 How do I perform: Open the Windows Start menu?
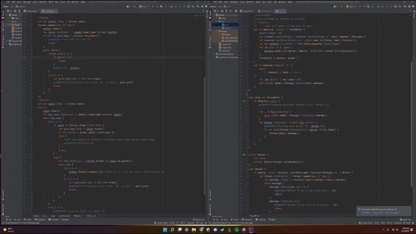click(x=165, y=229)
